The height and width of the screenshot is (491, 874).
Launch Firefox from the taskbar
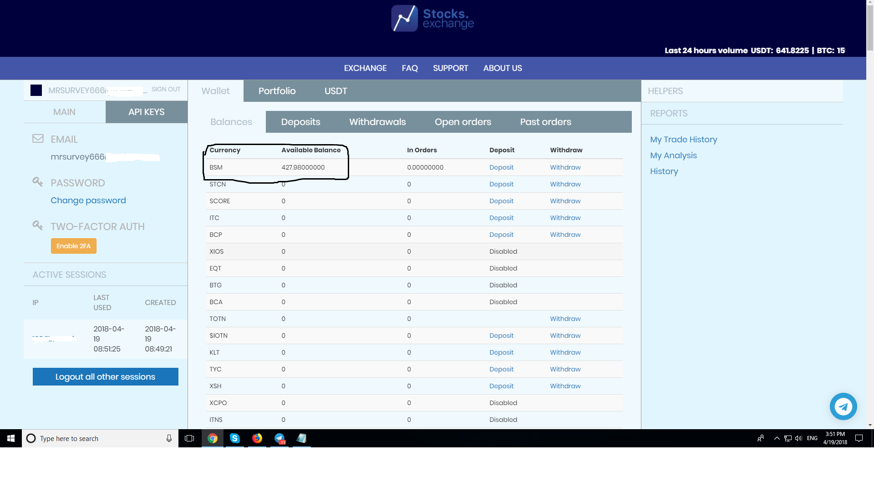coord(257,438)
